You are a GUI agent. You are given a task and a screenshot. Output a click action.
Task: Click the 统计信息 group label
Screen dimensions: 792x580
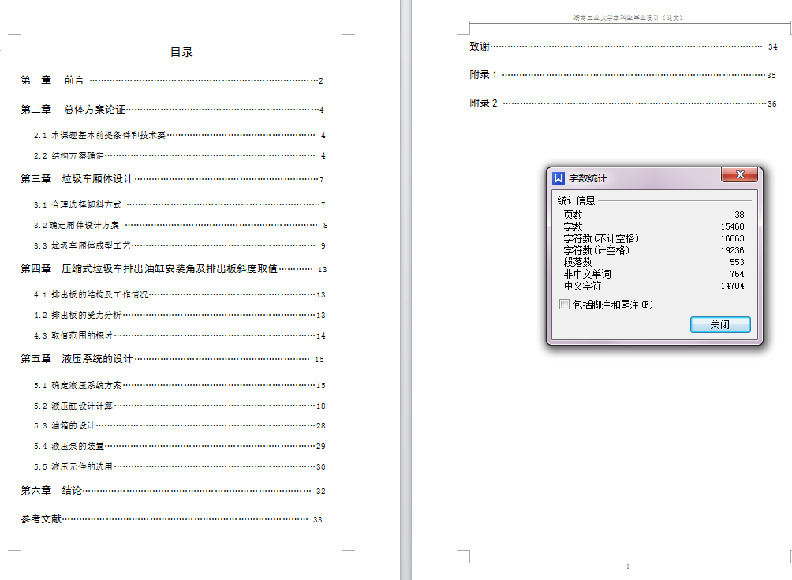tap(577, 200)
